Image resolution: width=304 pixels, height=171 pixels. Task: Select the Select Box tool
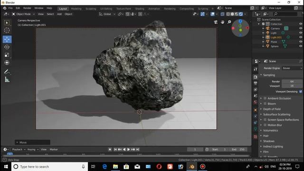pos(7,23)
